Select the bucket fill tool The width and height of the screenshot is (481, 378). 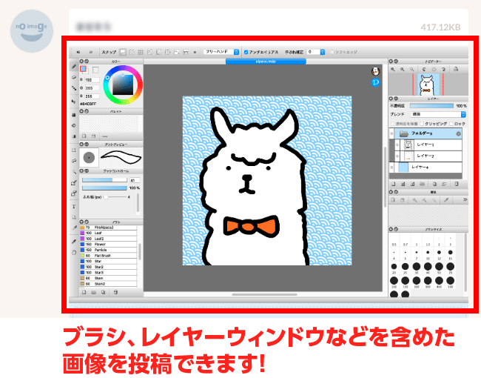click(x=74, y=126)
